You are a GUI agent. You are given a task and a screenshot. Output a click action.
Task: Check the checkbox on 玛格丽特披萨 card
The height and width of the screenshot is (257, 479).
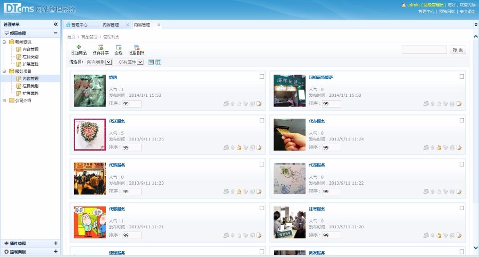pos(462,77)
